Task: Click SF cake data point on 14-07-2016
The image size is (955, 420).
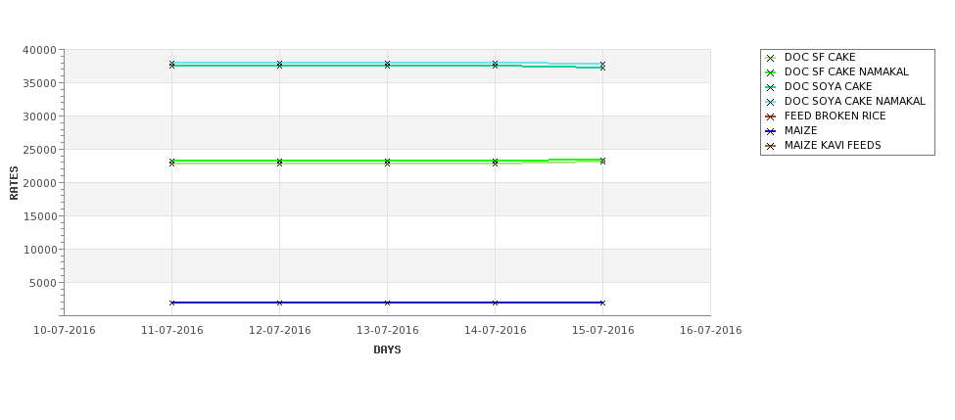Action: (x=496, y=163)
